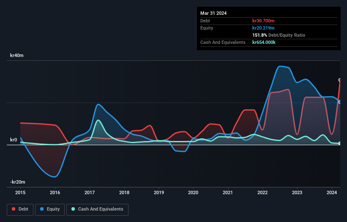This screenshot has width=347, height=222.
Task: Select the 2020 x-axis label
Action: point(193,192)
